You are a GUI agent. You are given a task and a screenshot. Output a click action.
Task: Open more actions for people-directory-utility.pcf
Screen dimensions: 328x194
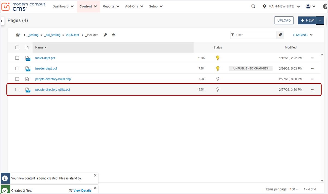(313, 89)
